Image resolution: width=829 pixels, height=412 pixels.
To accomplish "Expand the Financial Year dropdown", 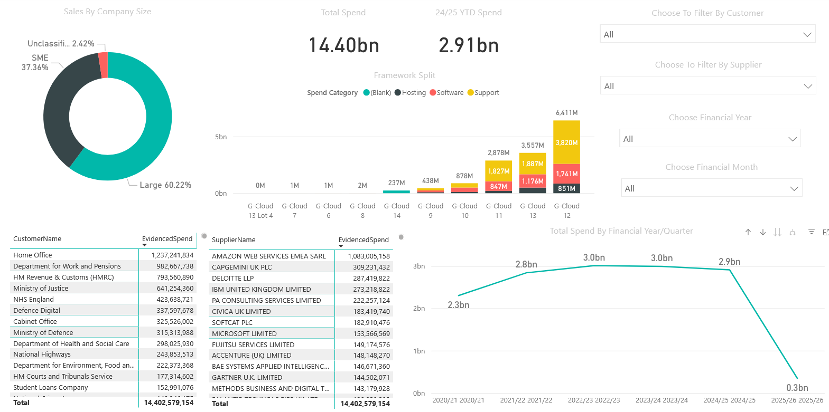I will [793, 139].
